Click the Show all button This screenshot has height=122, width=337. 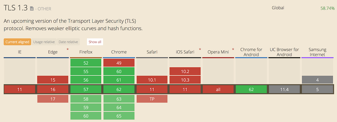pos(95,42)
